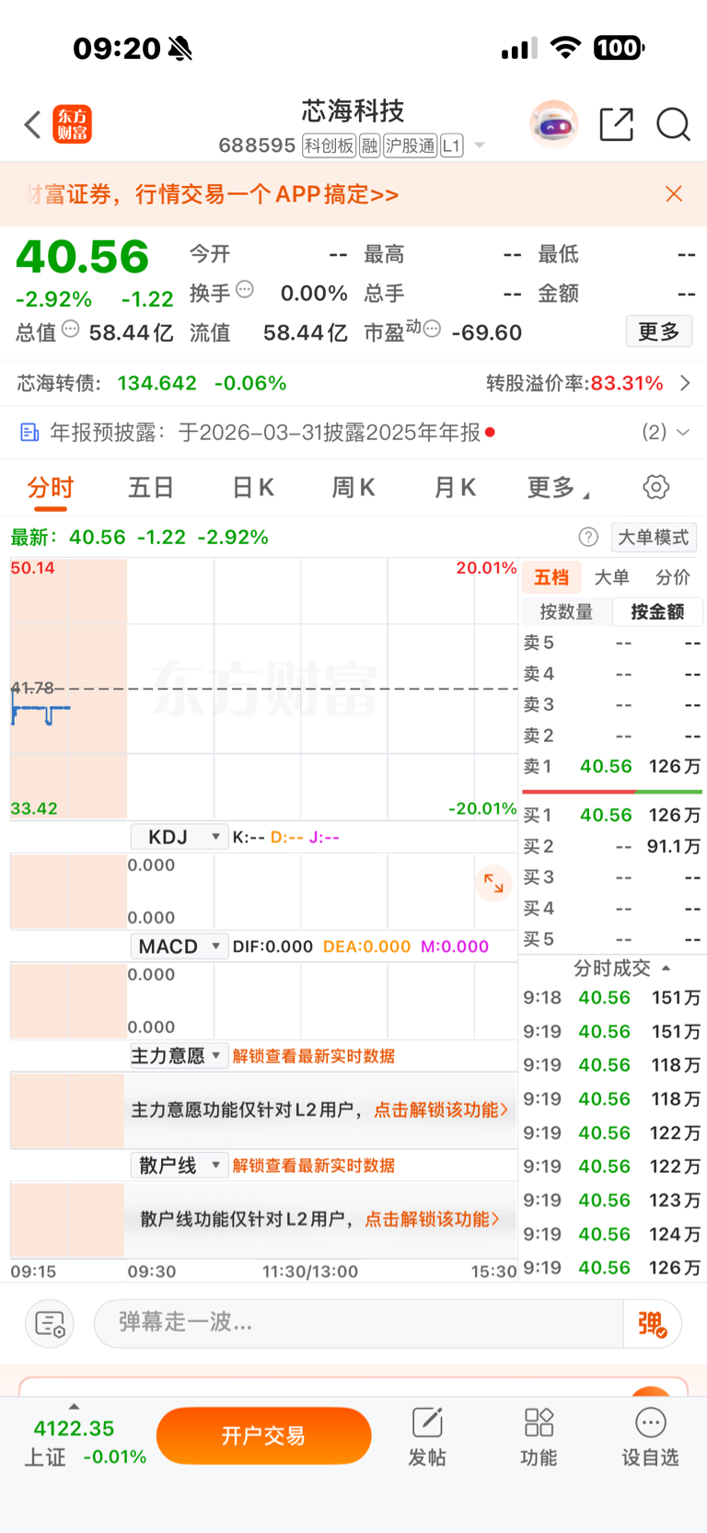
Task: Tap 点击解锁该功能 for 散户线
Action: [433, 1219]
